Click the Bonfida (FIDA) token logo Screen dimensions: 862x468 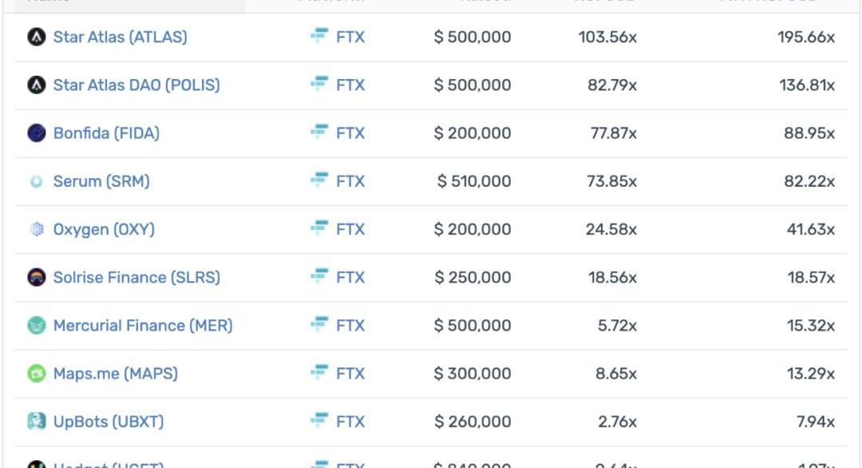[x=36, y=133]
